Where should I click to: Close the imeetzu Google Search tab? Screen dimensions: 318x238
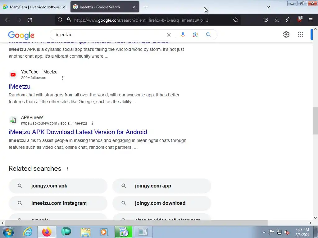coord(134,7)
